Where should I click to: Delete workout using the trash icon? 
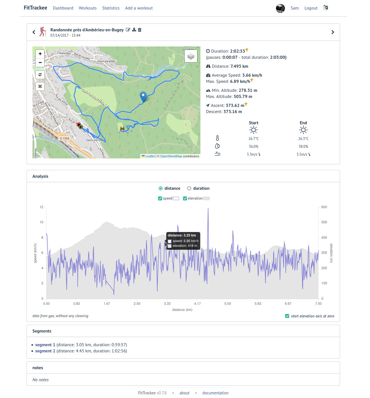click(x=140, y=30)
